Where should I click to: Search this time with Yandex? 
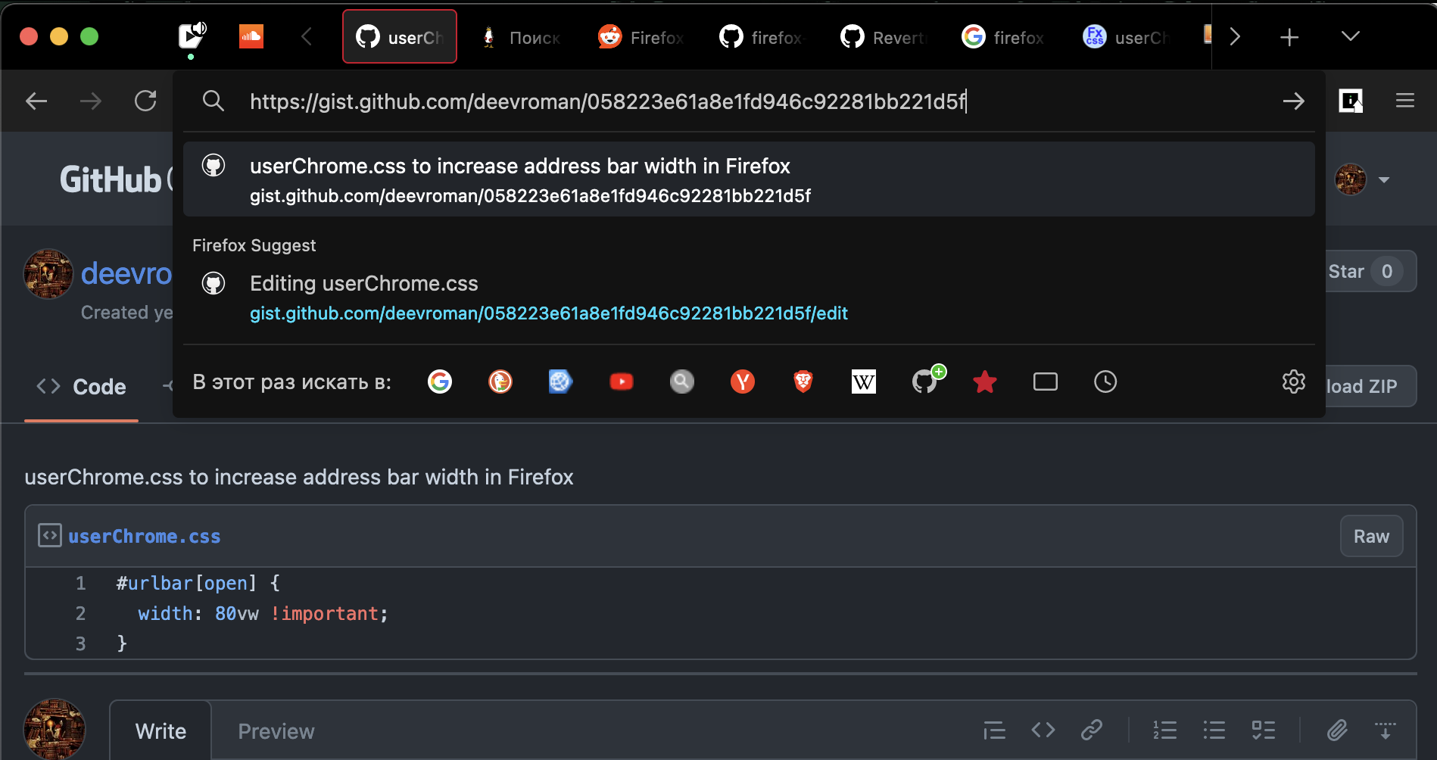coord(743,382)
